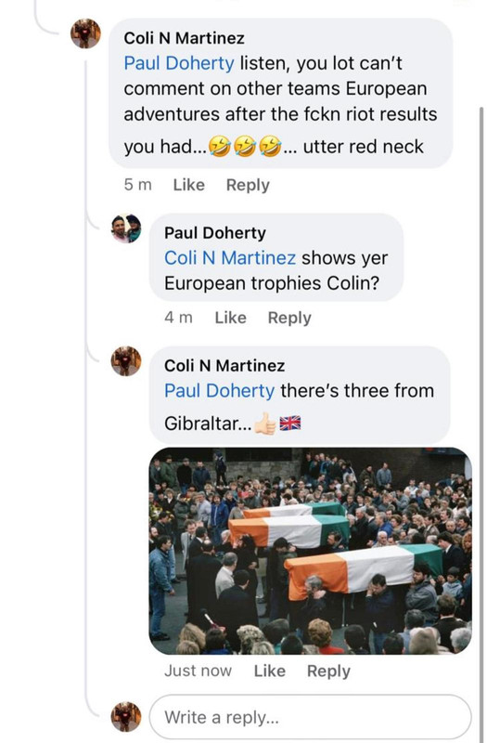Open Paul Doherty commenter name in bold

pos(215,233)
